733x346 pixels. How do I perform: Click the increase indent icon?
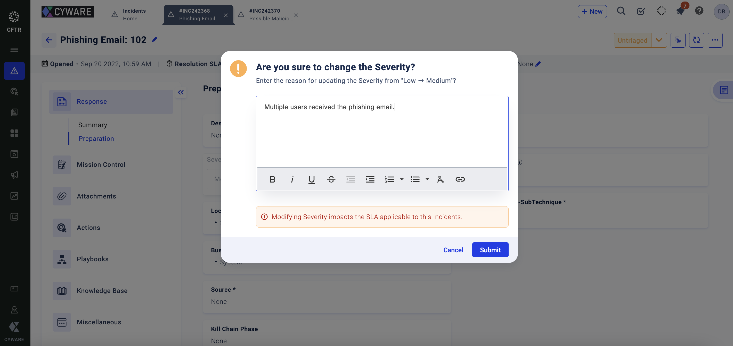pos(370,179)
